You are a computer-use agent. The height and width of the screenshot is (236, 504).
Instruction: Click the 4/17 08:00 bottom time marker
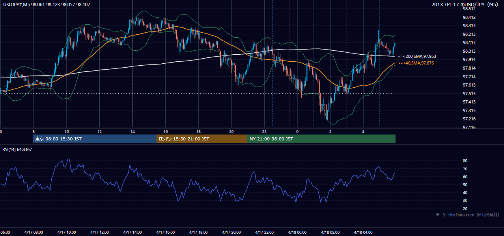(x=34, y=232)
